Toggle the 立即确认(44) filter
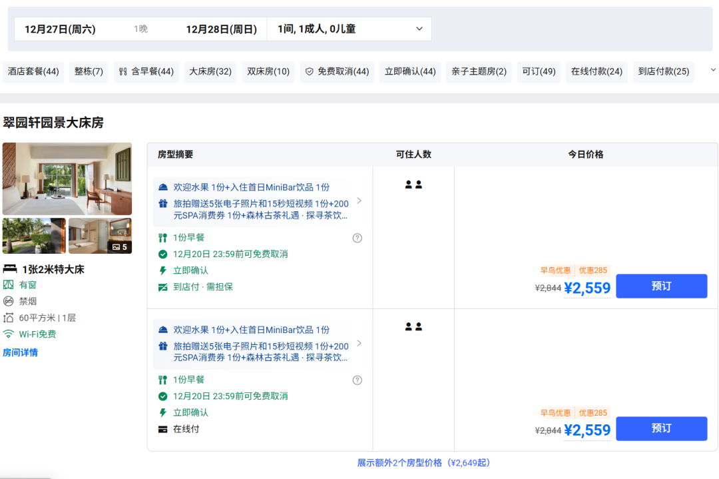This screenshot has height=479, width=719. click(x=410, y=71)
